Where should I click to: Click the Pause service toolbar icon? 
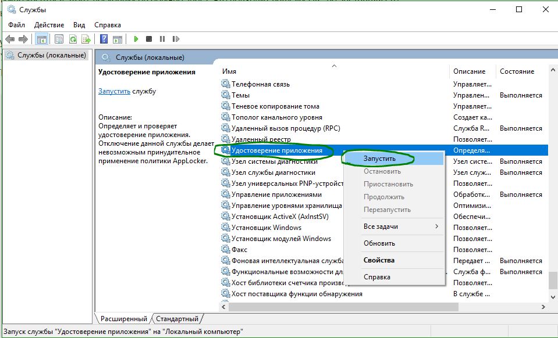coord(162,39)
